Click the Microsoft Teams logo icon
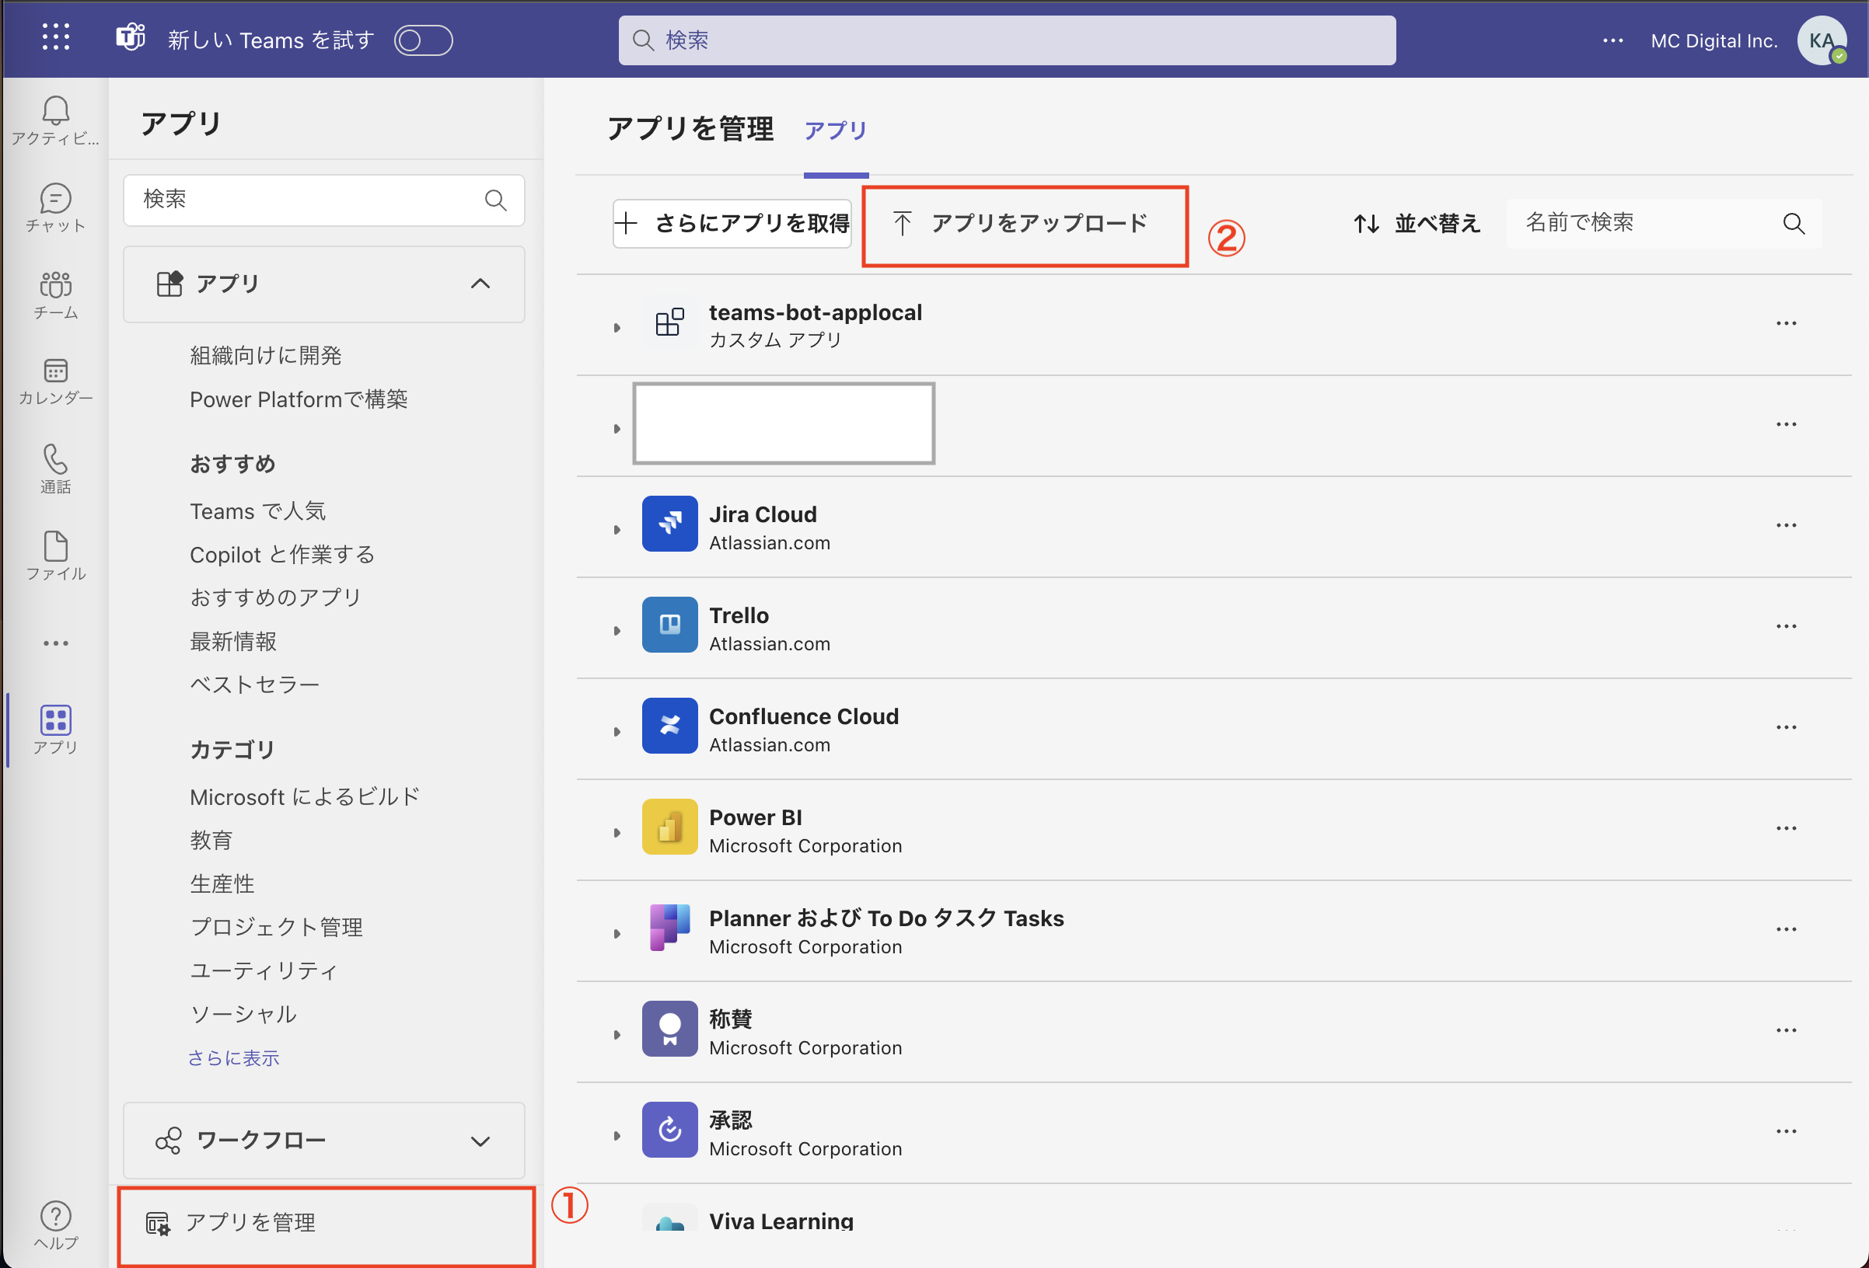The height and width of the screenshot is (1268, 1869). coord(131,37)
